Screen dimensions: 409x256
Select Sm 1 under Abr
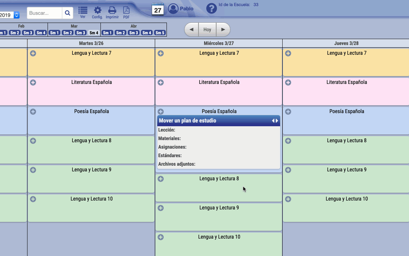[107, 33]
